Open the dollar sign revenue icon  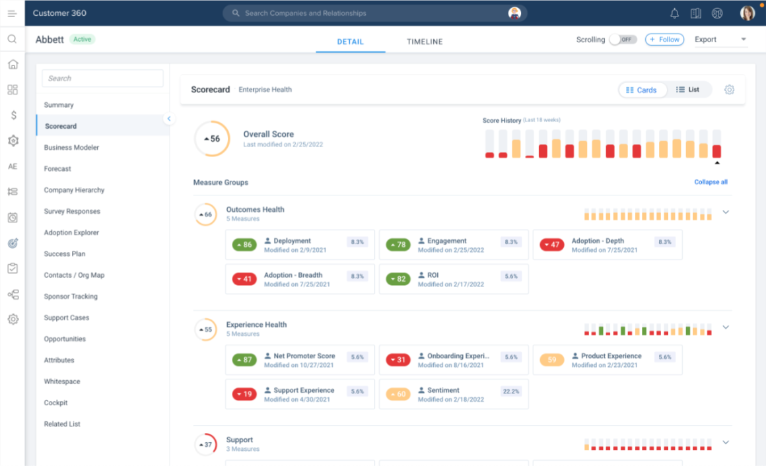[x=13, y=116]
